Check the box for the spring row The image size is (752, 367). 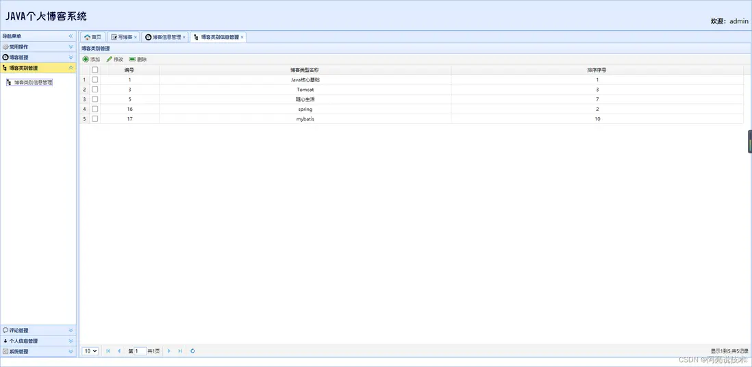click(x=95, y=109)
